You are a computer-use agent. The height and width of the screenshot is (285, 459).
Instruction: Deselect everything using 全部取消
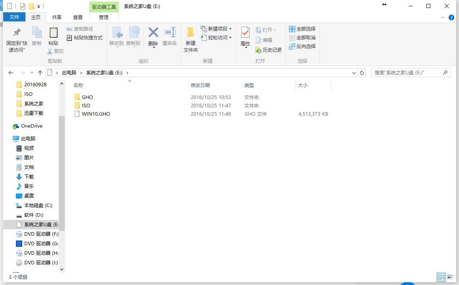(303, 38)
